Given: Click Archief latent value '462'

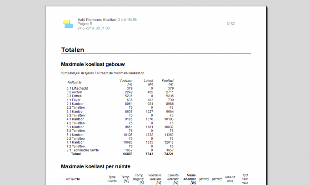Looking at the screenshot, I should [x=150, y=92].
